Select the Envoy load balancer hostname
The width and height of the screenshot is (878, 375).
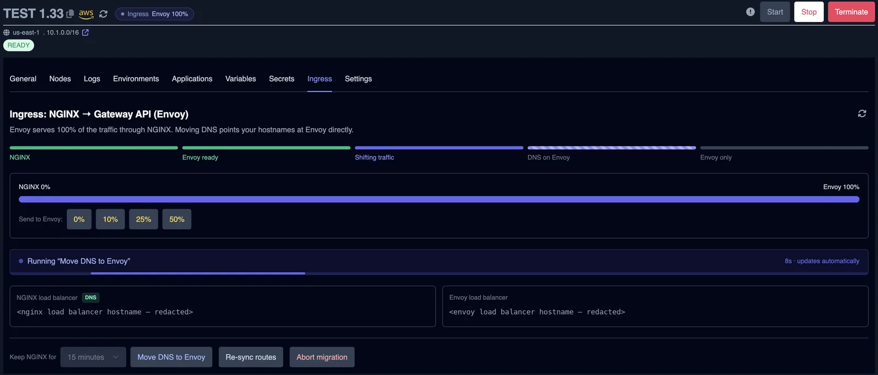[537, 312]
